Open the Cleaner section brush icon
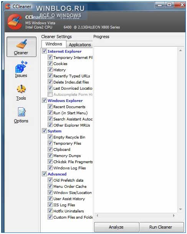The height and width of the screenshot is (234, 187). (x=22, y=44)
